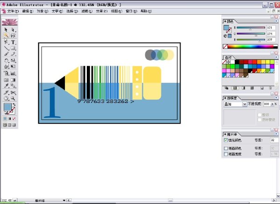The height and width of the screenshot is (204, 280).
Task: Open the 效果(C) menu
Action: pyautogui.click(x=102, y=11)
